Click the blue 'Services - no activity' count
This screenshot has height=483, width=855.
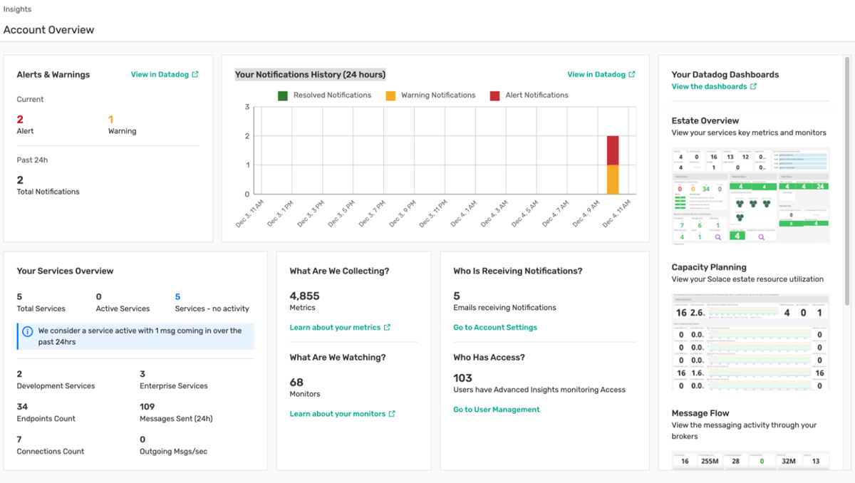pos(177,297)
